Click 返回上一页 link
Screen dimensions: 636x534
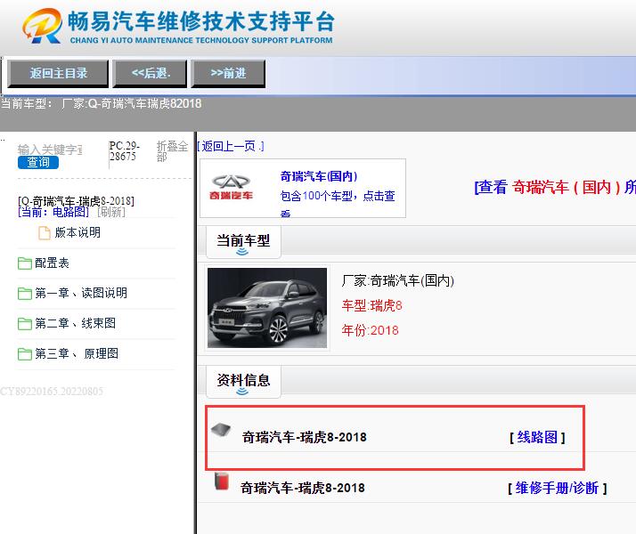[231, 146]
